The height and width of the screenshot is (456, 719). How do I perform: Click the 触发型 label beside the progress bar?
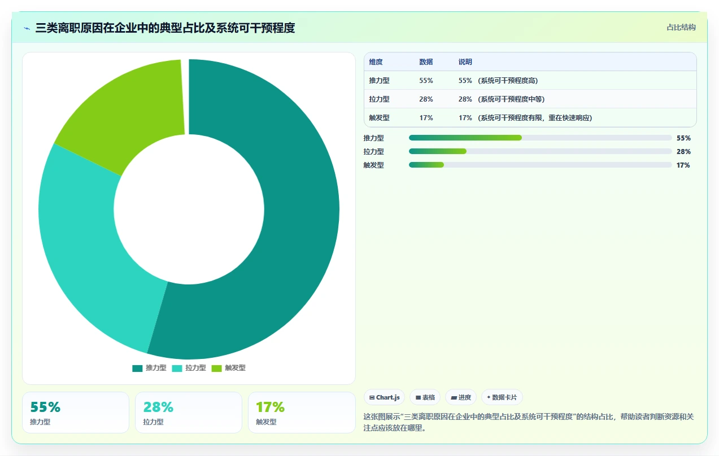point(374,165)
